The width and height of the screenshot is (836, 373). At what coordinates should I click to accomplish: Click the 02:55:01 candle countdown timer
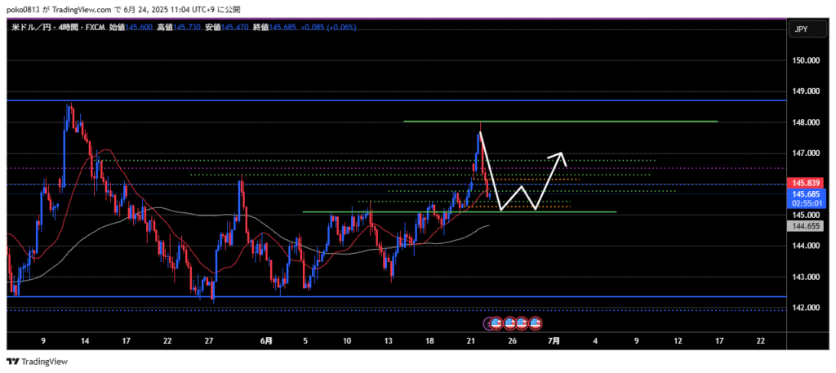pyautogui.click(x=805, y=203)
